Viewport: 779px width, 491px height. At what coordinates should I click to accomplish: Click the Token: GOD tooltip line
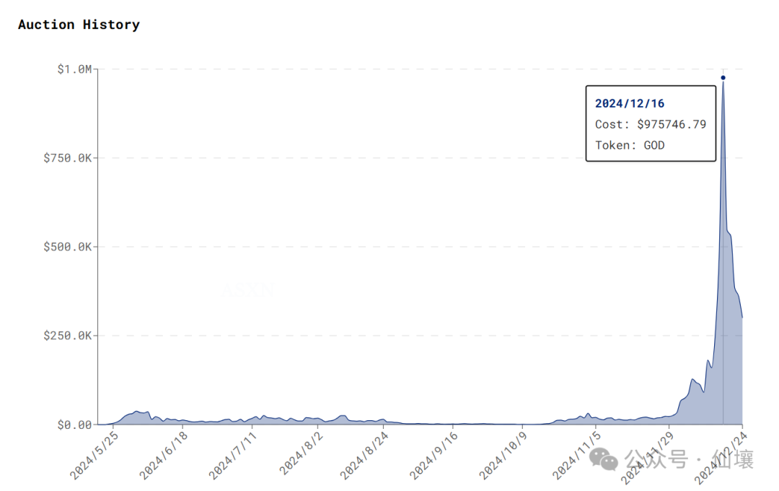(x=630, y=145)
